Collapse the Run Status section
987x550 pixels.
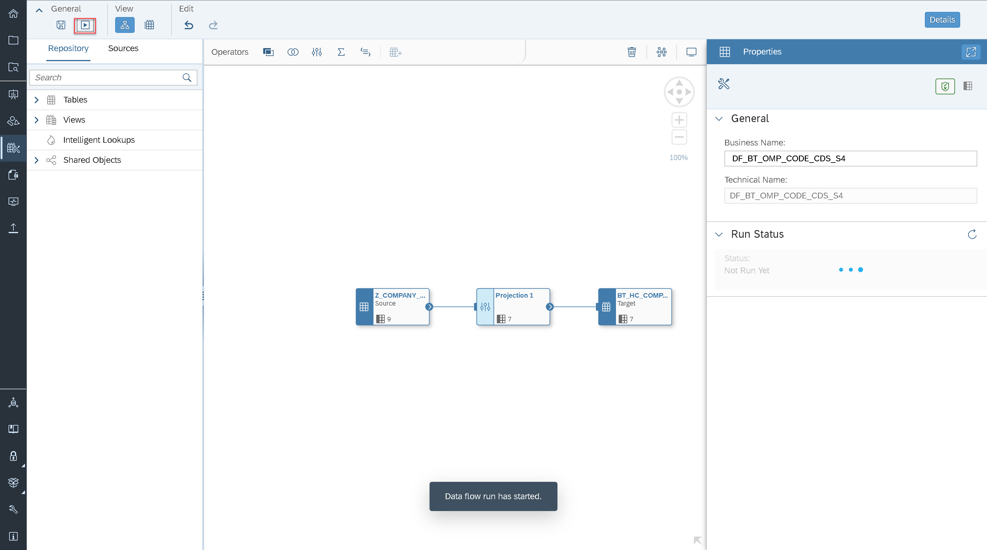pyautogui.click(x=719, y=234)
